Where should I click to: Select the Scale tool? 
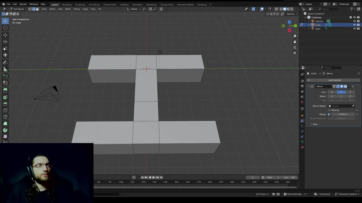tap(5, 48)
